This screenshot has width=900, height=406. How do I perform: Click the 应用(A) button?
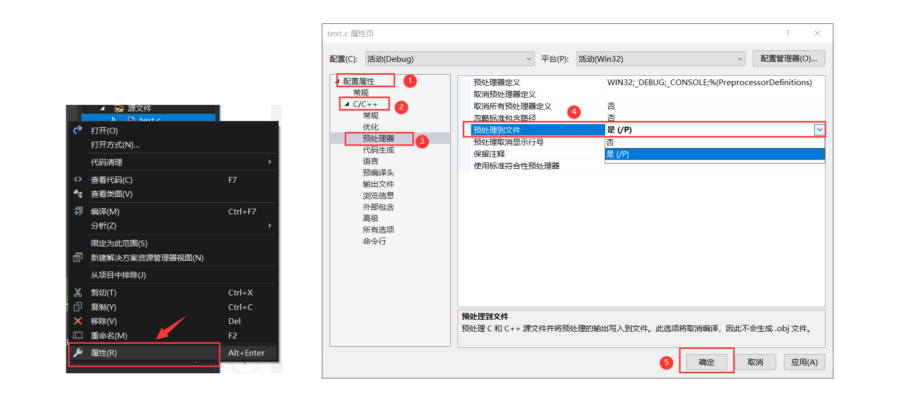pos(804,362)
